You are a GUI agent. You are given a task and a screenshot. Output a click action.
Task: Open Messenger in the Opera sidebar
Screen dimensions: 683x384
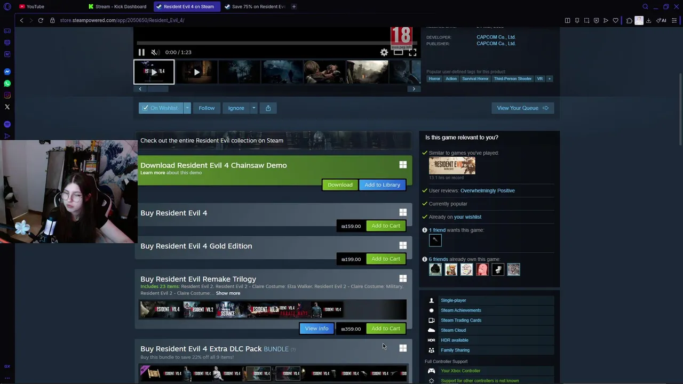click(x=7, y=71)
